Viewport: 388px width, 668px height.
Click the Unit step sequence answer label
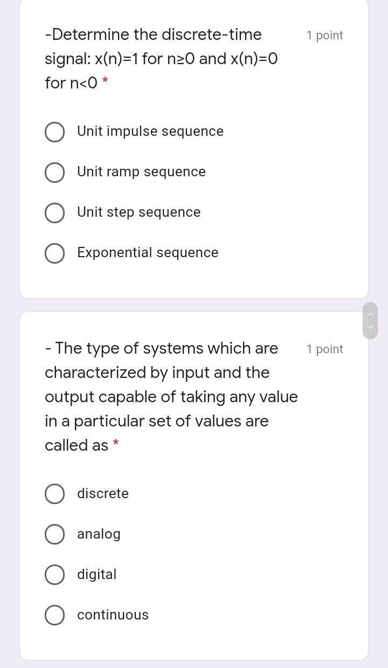point(139,212)
